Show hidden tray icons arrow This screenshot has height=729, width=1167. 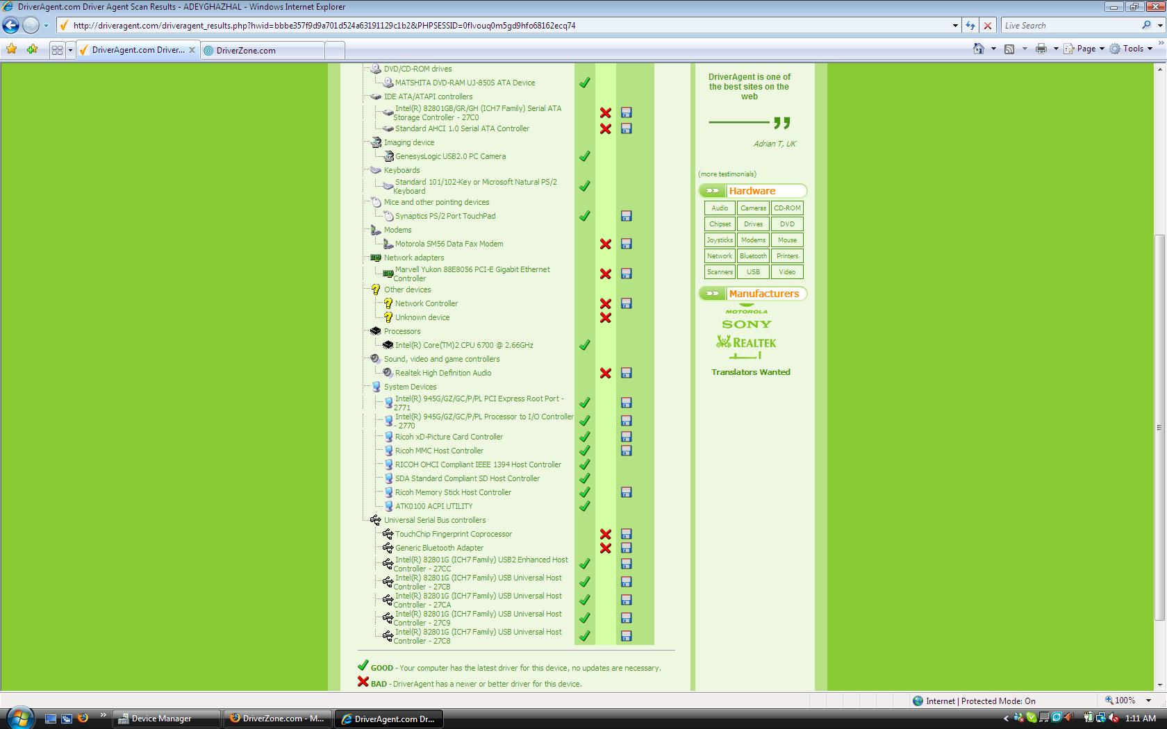point(1006,719)
